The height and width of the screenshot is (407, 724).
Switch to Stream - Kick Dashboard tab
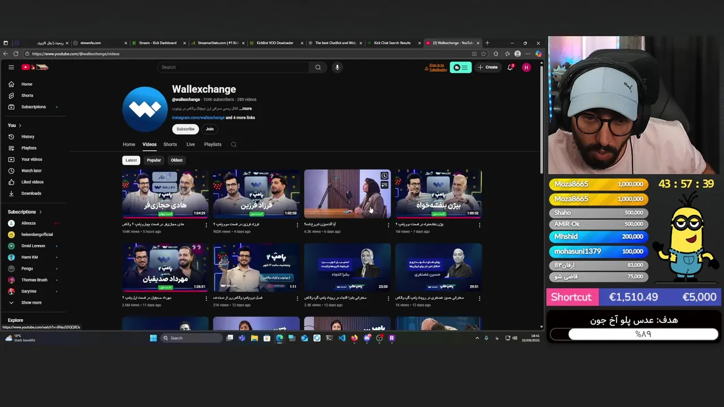point(157,43)
